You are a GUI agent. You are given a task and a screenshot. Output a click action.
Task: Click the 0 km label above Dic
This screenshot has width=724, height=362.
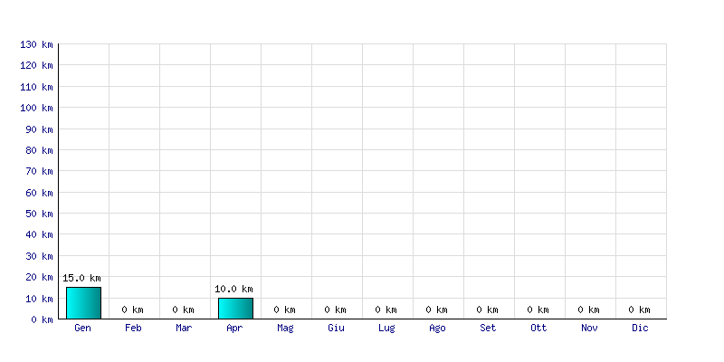tap(640, 310)
